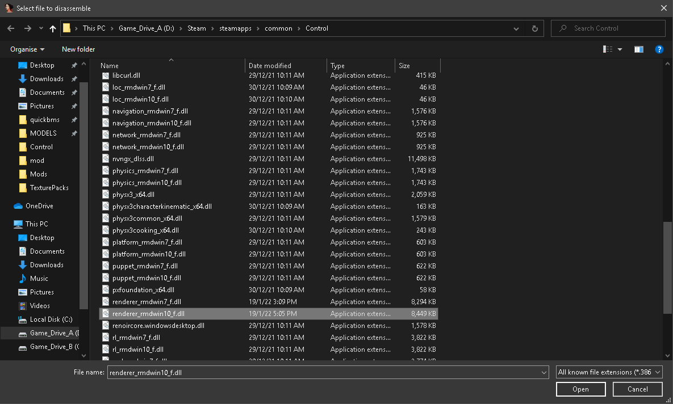
Task: Open TexturePacks folder in sidebar
Action: pos(49,188)
